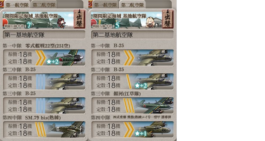265x141 pixels.
Task: Click the 戦闘行動半径 7 indicator in the left banner
Action: click(x=18, y=26)
